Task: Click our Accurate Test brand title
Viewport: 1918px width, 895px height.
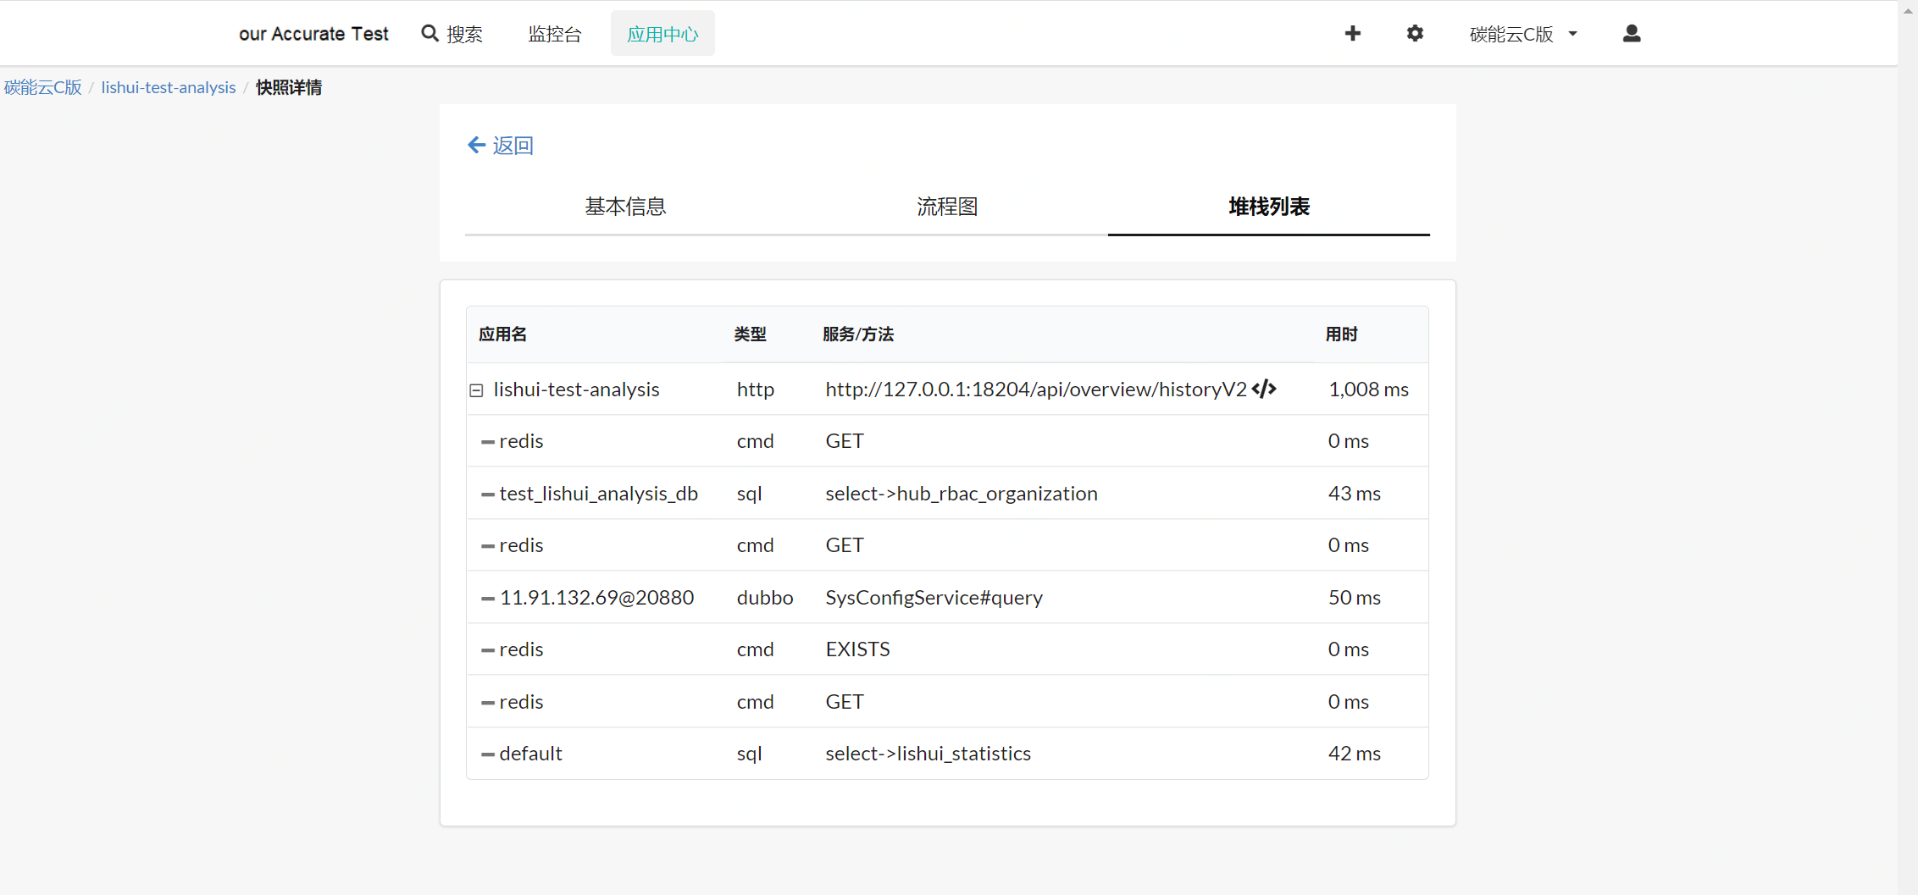Action: [x=313, y=34]
